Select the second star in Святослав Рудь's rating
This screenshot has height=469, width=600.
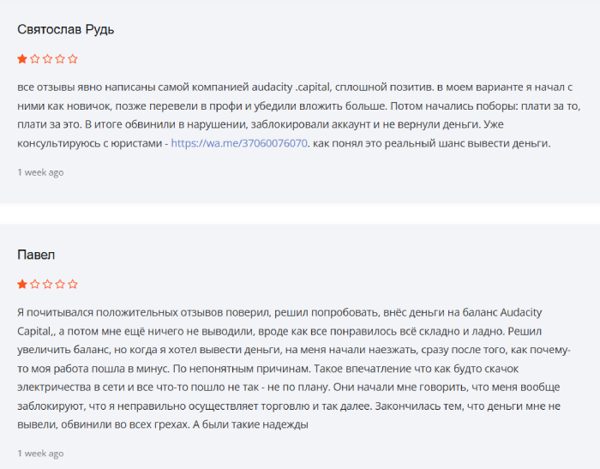point(34,59)
